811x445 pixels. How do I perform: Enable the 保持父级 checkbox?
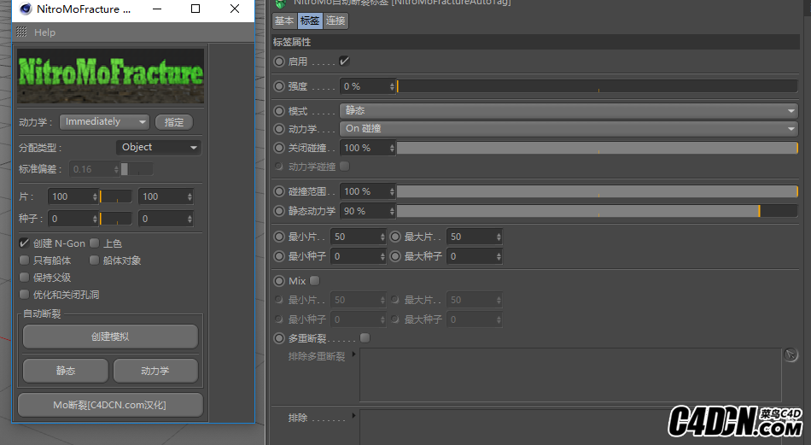pyautogui.click(x=24, y=278)
